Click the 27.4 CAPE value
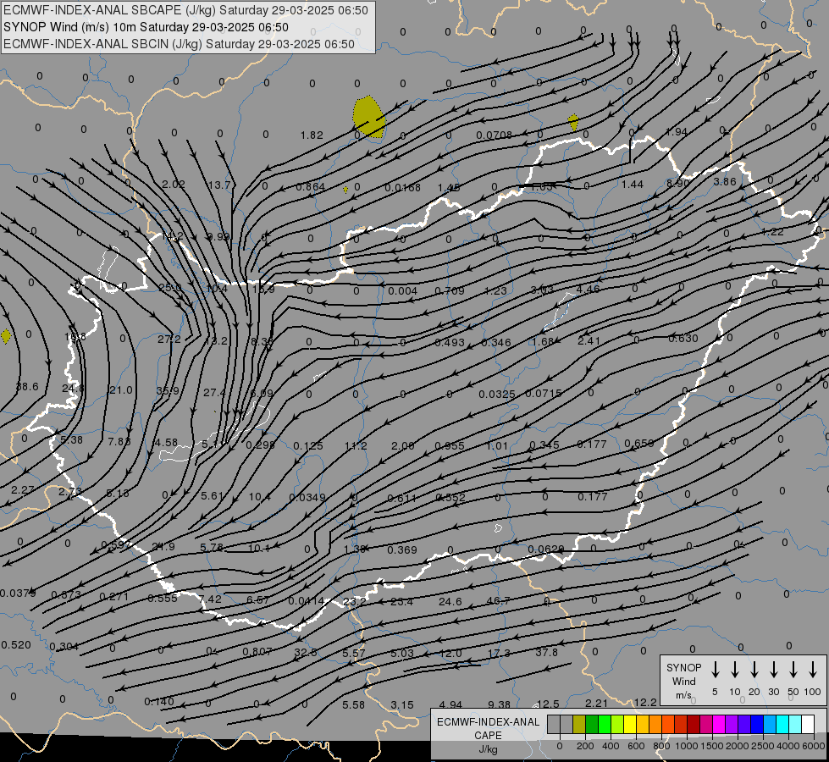The height and width of the screenshot is (762, 829). (x=214, y=392)
